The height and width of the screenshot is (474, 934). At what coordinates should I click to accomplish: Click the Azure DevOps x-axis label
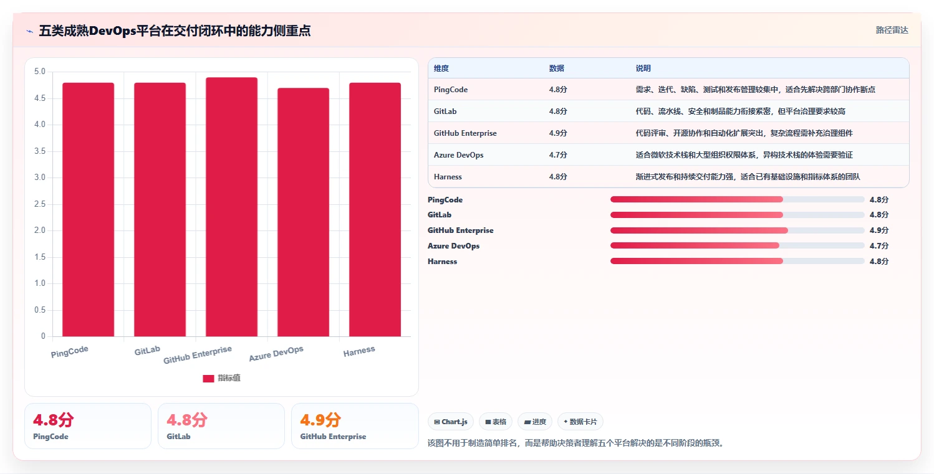point(276,353)
